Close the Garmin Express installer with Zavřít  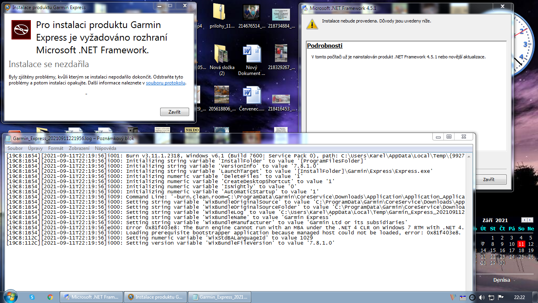pyautogui.click(x=174, y=112)
